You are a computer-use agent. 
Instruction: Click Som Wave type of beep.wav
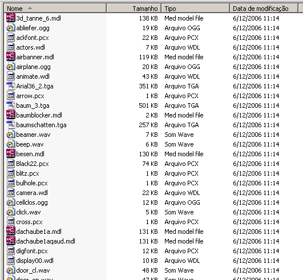coord(179,144)
